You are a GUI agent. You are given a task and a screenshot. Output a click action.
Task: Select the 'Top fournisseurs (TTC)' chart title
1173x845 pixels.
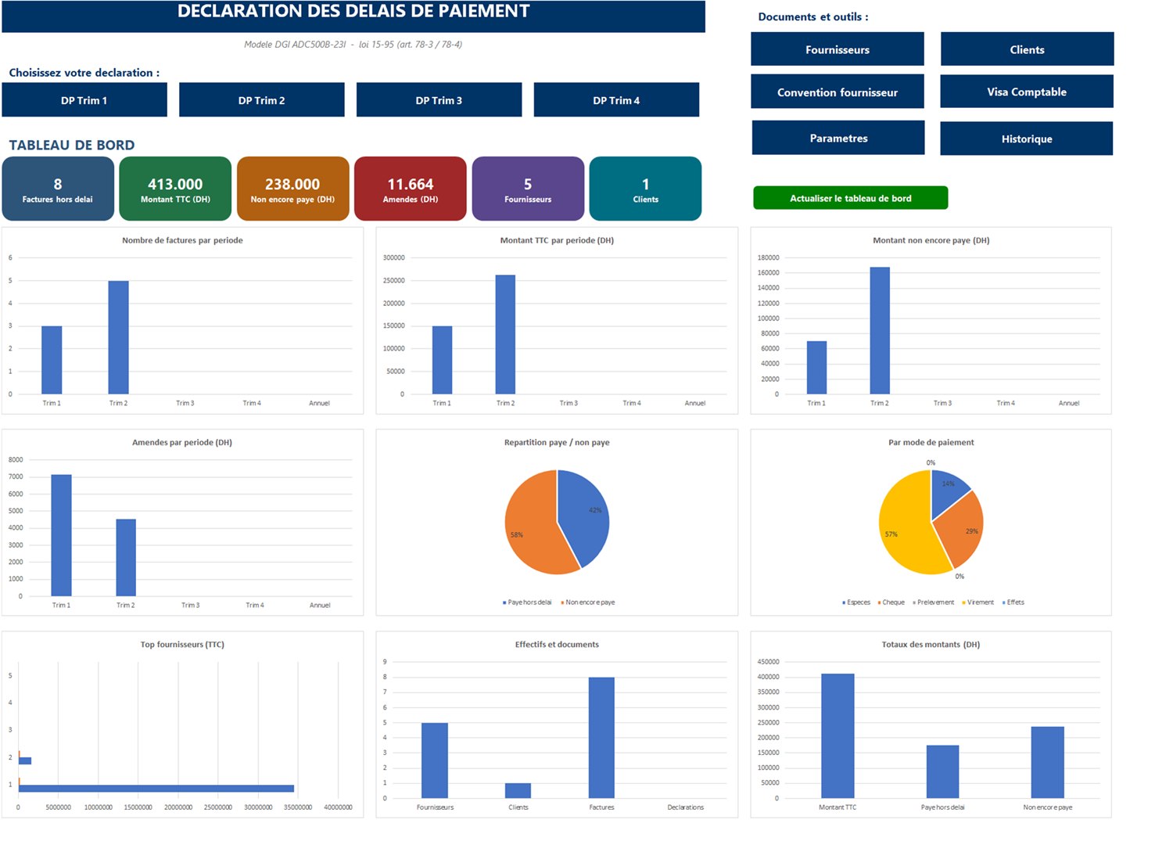[182, 644]
